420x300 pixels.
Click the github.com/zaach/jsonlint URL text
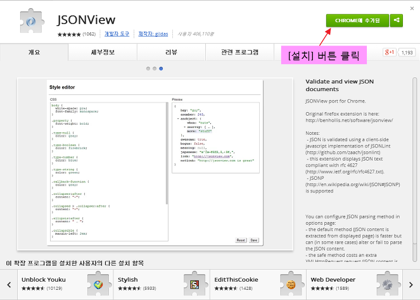coord(343,153)
